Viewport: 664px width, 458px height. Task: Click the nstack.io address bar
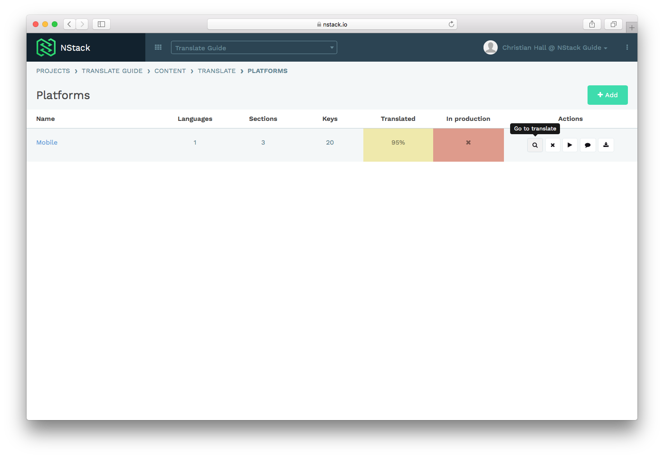click(x=332, y=24)
